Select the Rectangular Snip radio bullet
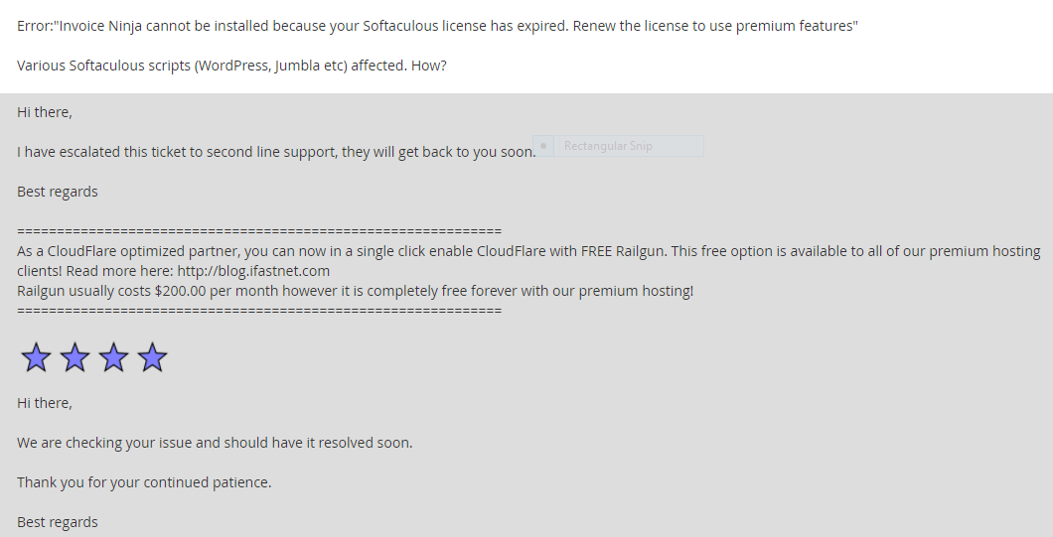Image resolution: width=1053 pixels, height=537 pixels. point(543,146)
